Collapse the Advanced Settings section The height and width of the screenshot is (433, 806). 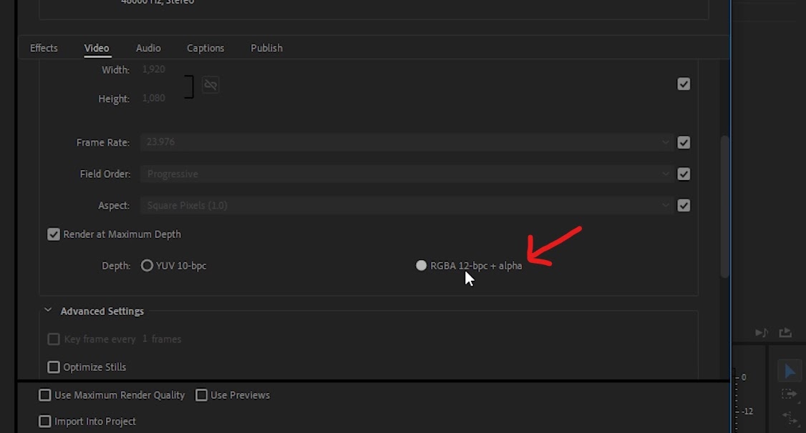[x=48, y=310]
